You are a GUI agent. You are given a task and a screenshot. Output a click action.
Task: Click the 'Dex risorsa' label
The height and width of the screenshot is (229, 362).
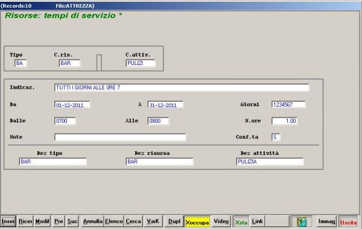pos(152,153)
